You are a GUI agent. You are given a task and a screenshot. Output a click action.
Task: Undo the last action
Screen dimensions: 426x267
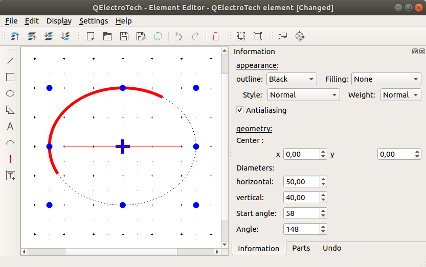coord(178,36)
